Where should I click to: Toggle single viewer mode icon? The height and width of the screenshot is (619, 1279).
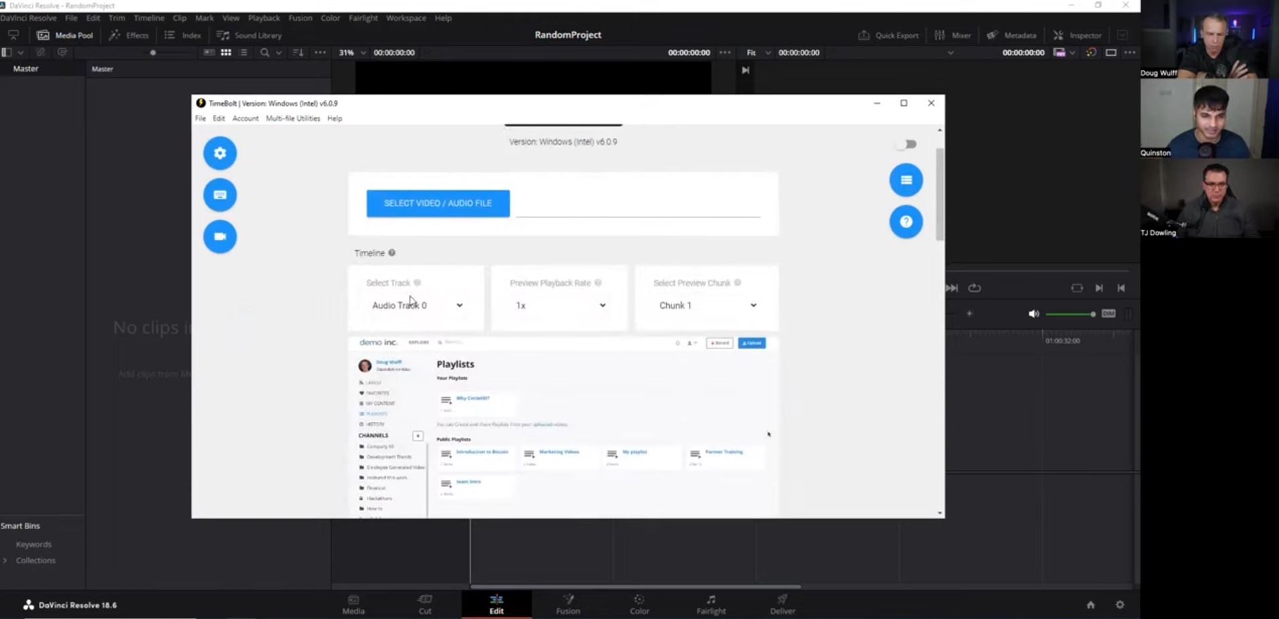click(x=1111, y=52)
